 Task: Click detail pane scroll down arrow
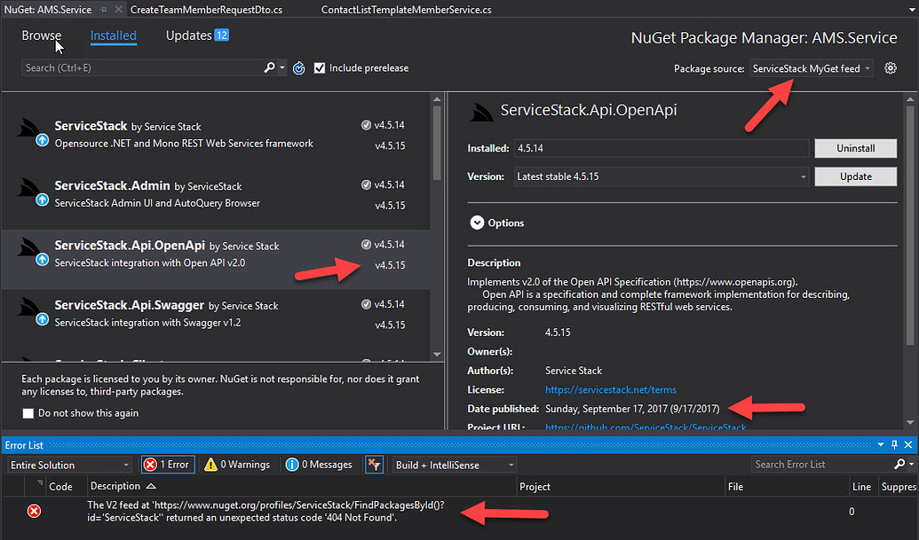coord(910,422)
